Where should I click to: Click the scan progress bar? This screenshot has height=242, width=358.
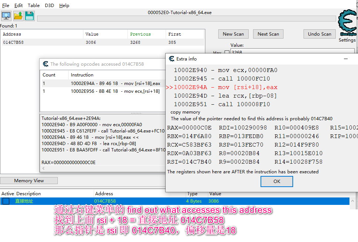(186, 18)
